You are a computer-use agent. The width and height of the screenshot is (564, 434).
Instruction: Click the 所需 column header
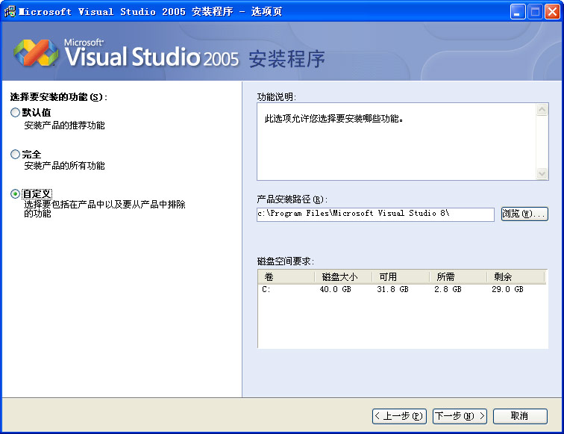[x=458, y=277]
